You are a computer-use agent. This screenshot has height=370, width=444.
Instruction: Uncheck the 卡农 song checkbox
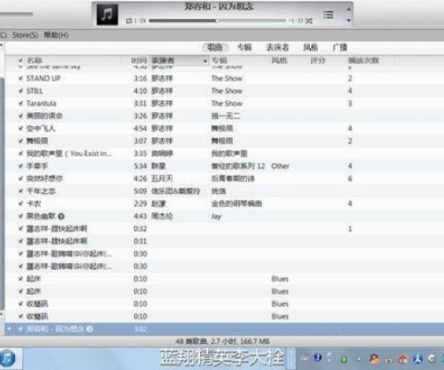(21, 203)
